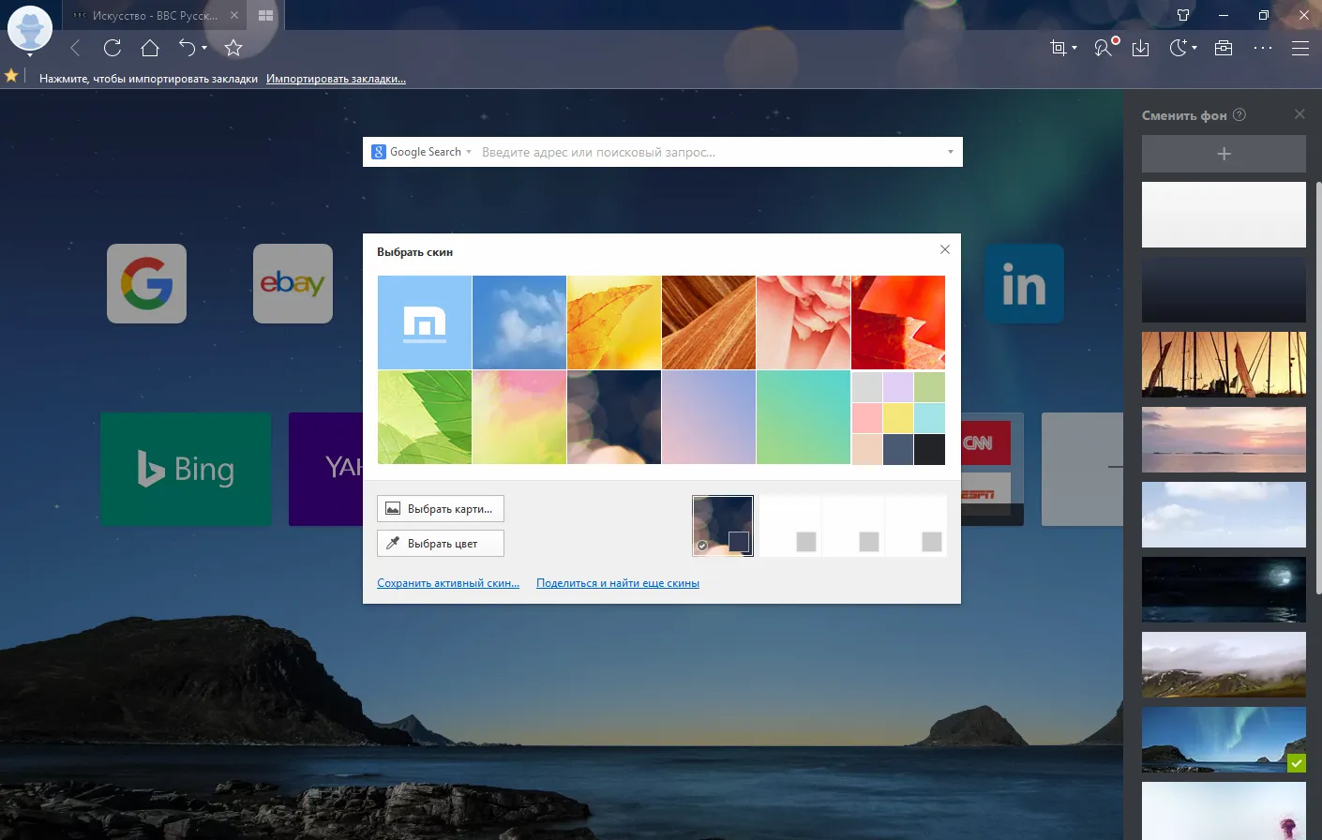The width and height of the screenshot is (1322, 840).
Task: Open Поделиться и найти еще скины link
Action: click(618, 583)
